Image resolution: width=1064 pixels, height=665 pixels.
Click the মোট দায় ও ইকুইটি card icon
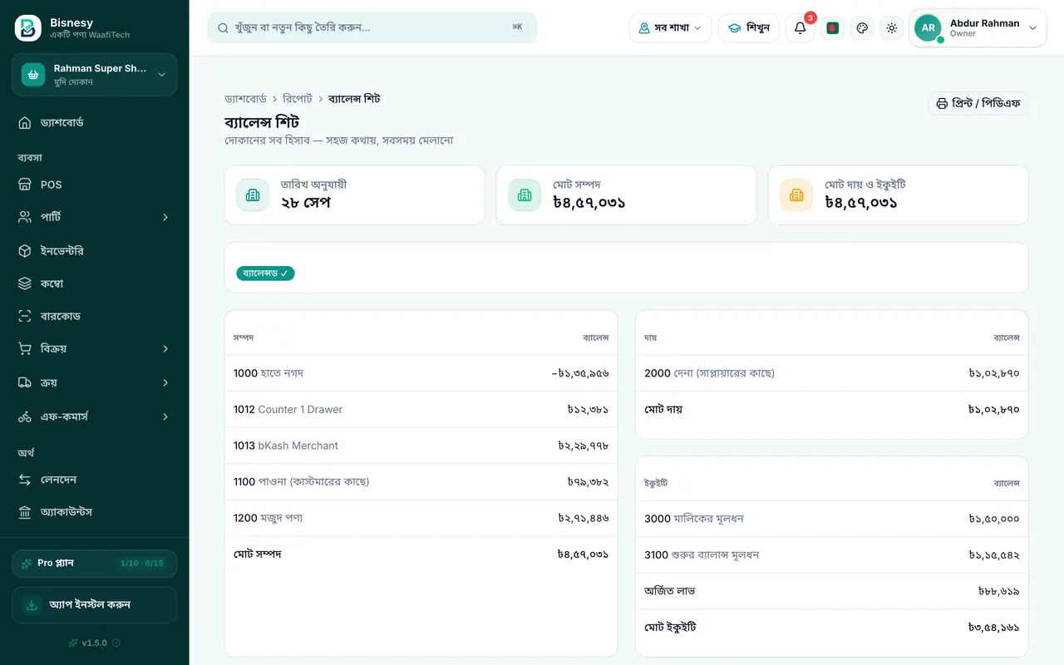[796, 195]
